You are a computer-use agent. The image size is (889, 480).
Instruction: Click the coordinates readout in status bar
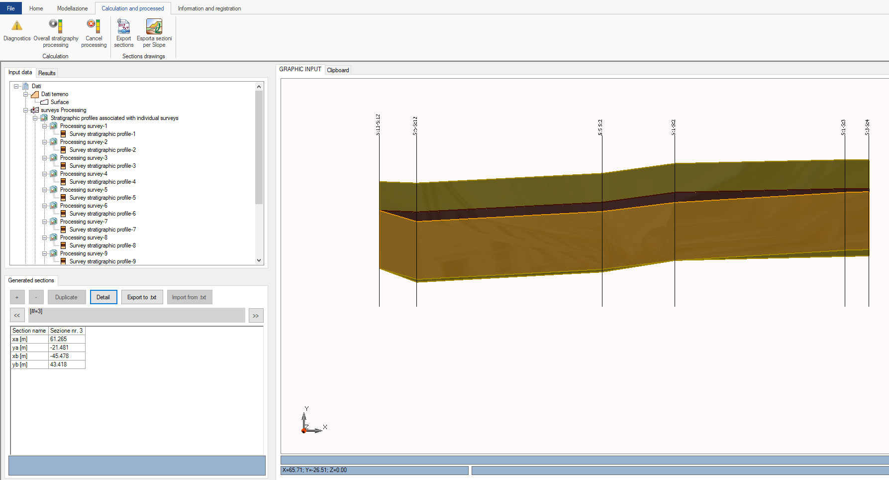[x=375, y=470]
